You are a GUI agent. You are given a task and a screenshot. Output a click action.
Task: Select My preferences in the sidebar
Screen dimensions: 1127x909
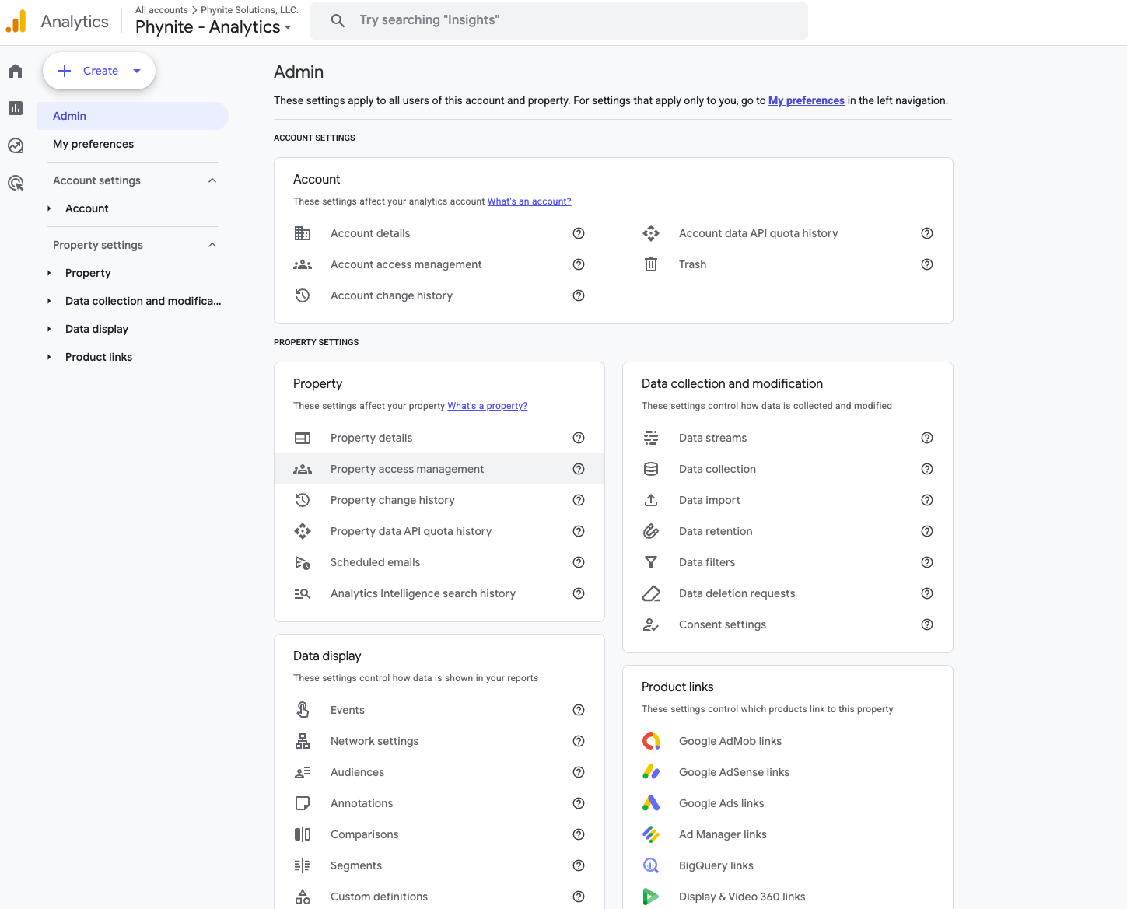coord(133,144)
